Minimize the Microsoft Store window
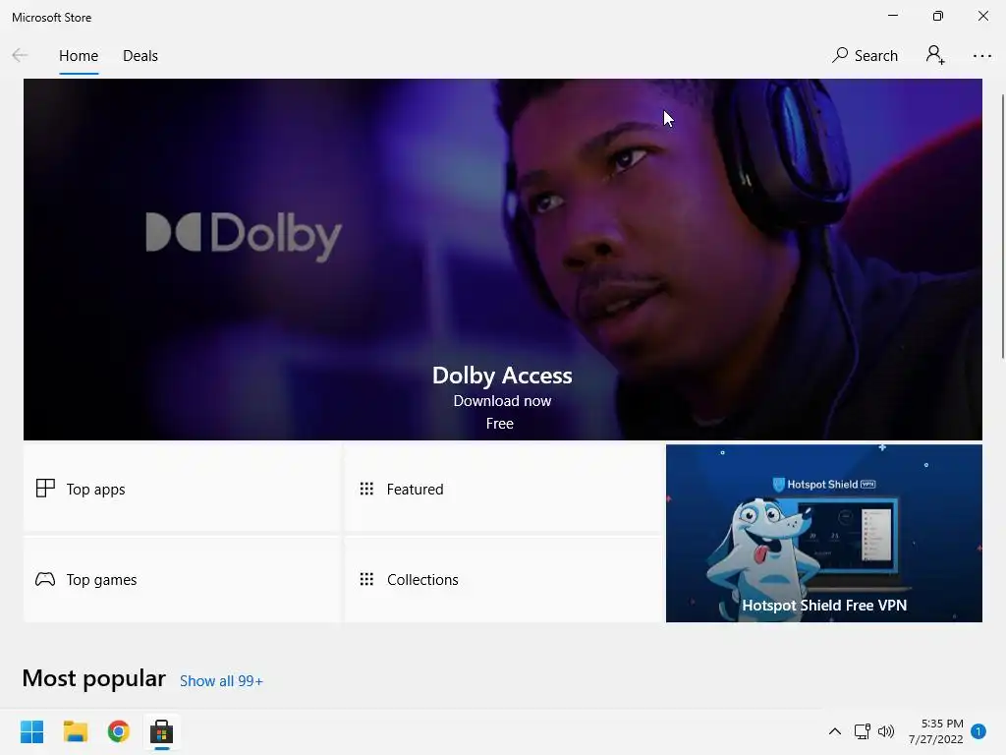This screenshot has width=1006, height=755. pyautogui.click(x=892, y=16)
